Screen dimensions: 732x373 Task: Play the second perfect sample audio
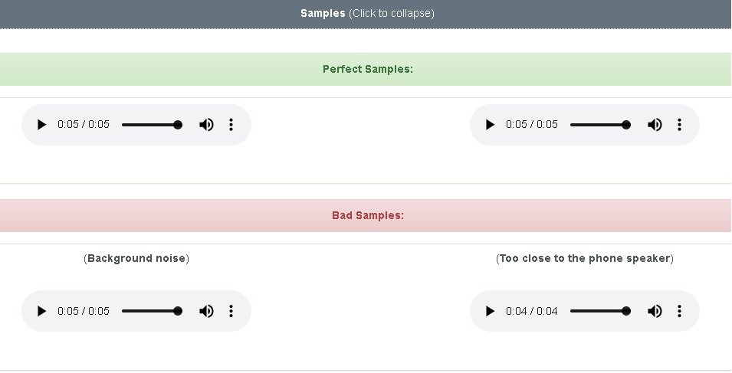490,125
